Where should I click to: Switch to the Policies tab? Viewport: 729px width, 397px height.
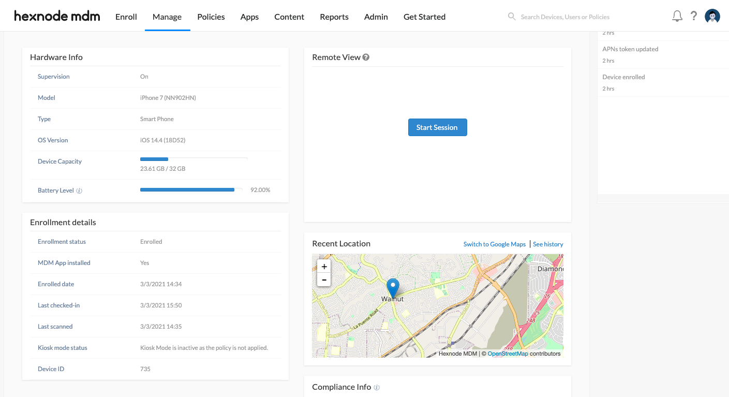coord(211,17)
